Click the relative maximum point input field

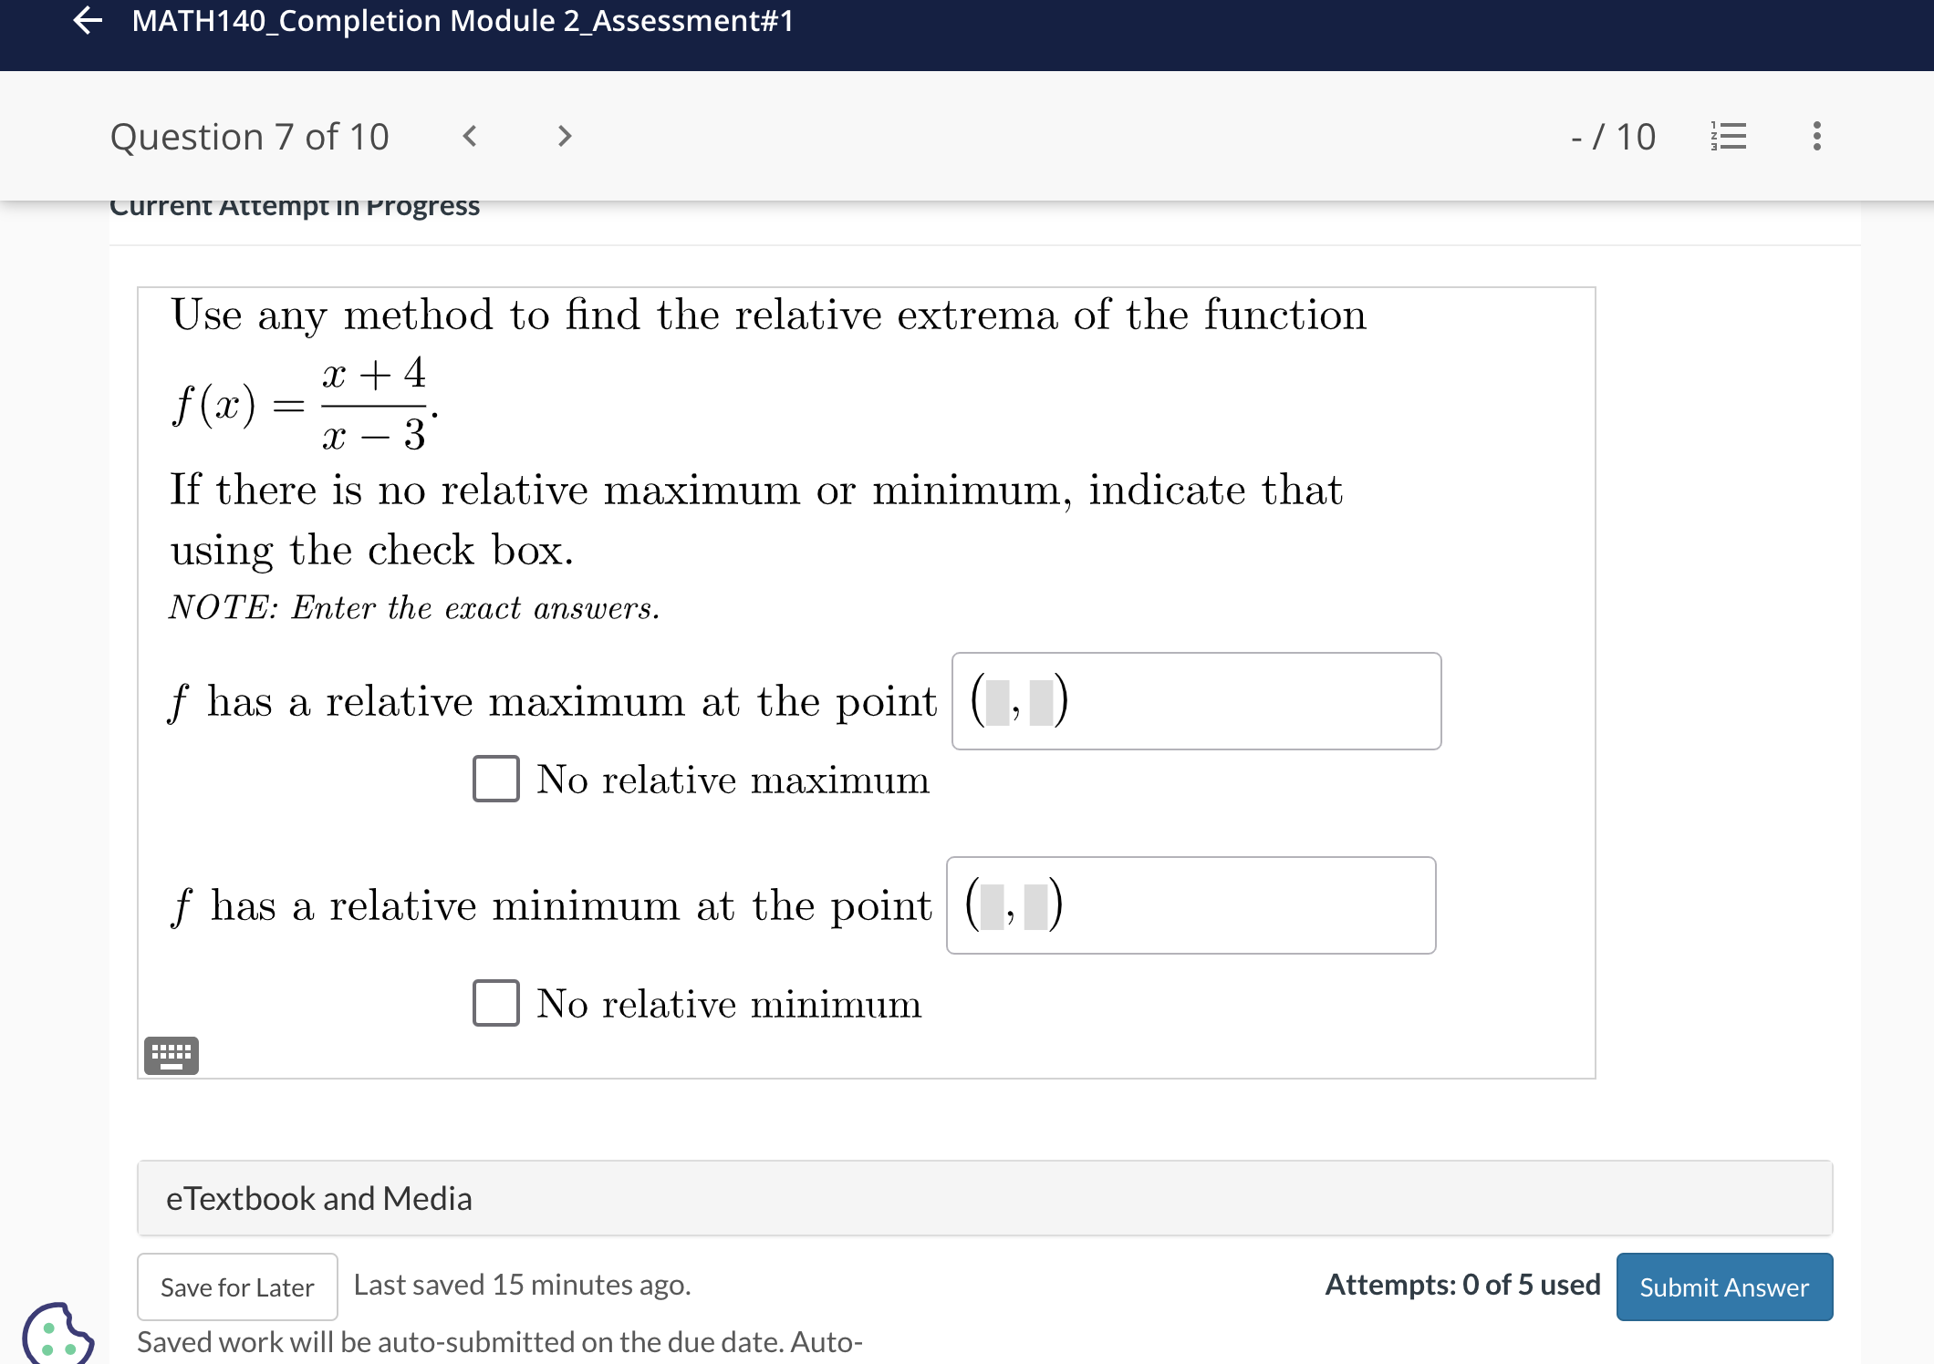tap(1196, 701)
